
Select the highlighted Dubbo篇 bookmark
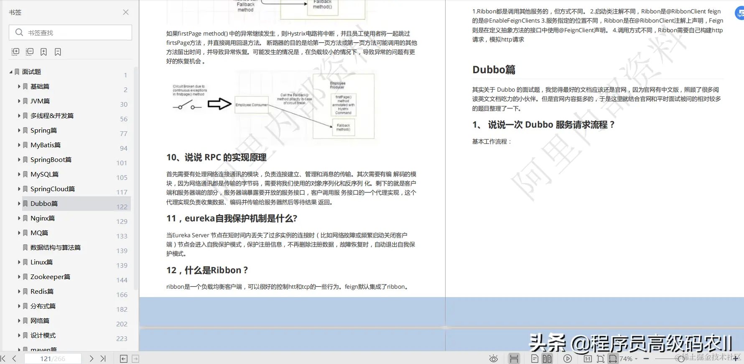44,203
